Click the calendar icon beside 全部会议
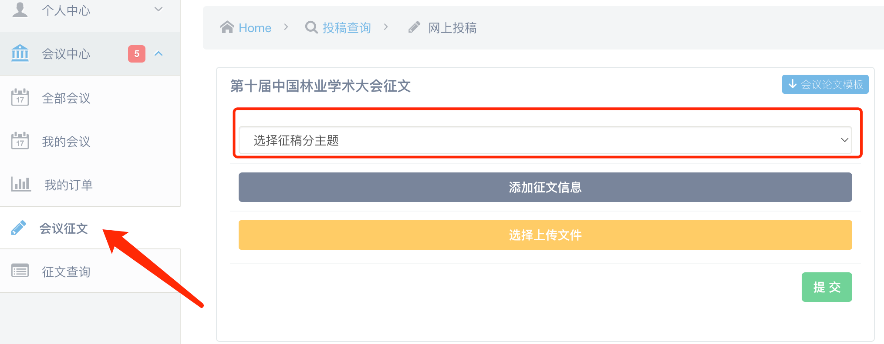 (20, 97)
